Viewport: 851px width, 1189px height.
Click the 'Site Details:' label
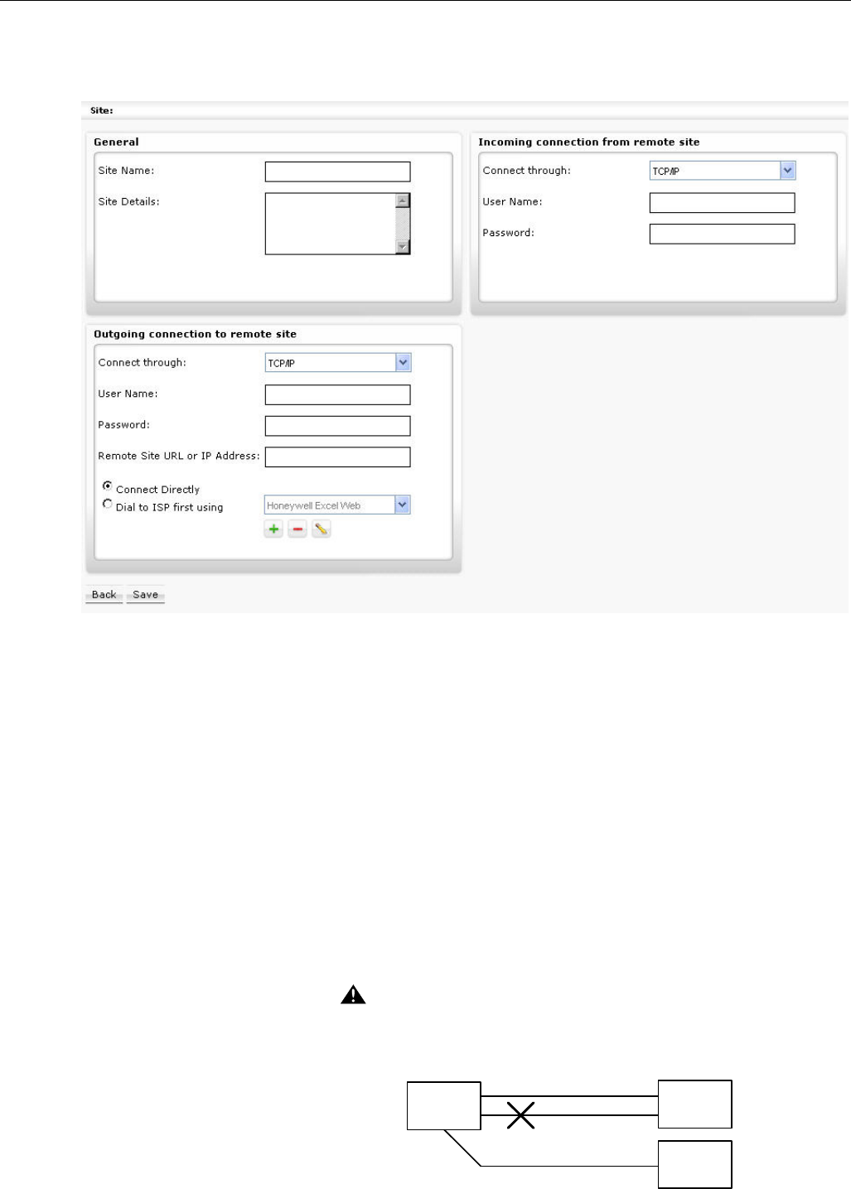click(x=129, y=201)
